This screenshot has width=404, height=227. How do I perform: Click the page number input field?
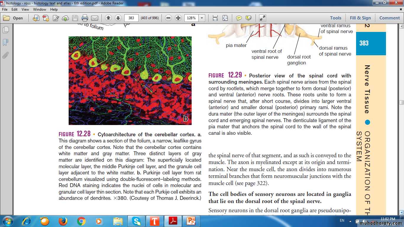click(131, 18)
